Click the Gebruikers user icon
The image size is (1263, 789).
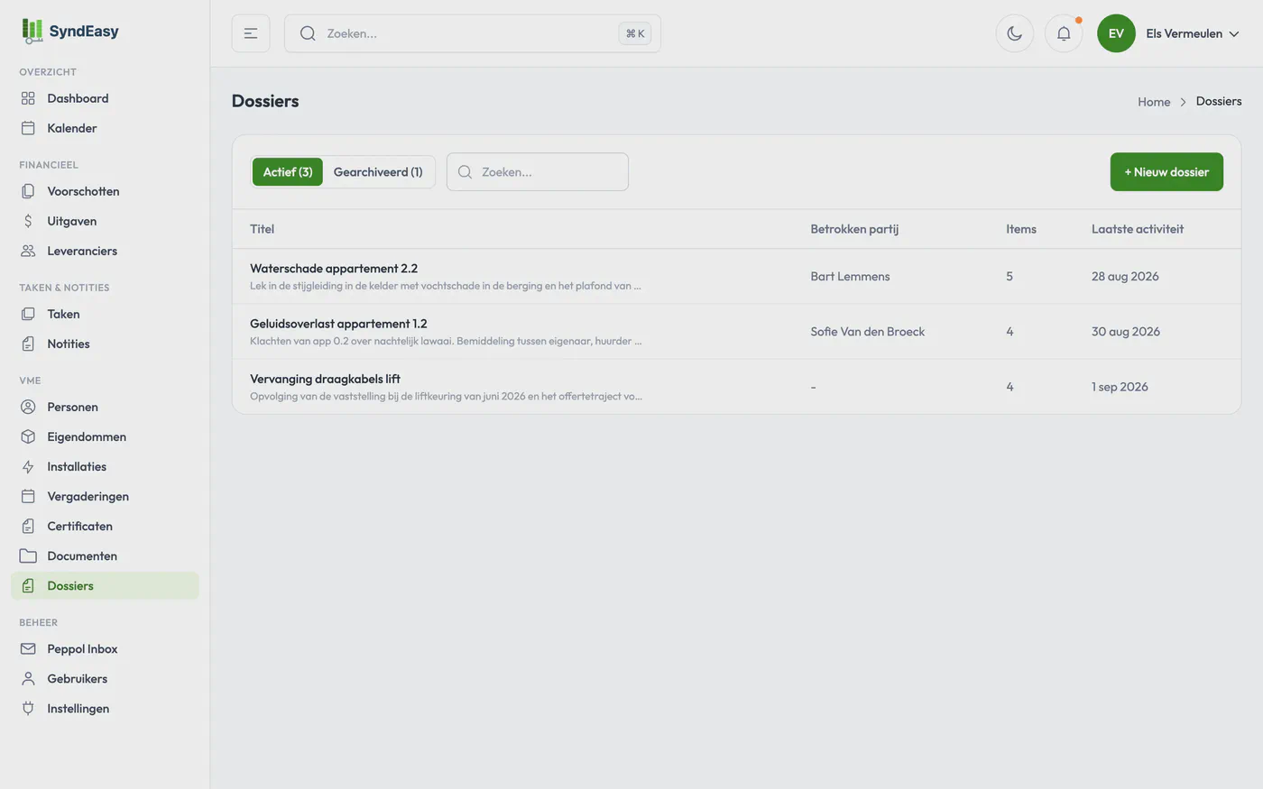click(28, 678)
